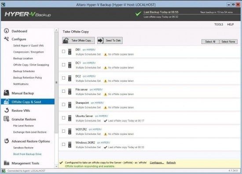Click the sidebar scrollbar thumb
The width and height of the screenshot is (242, 174).
(x=56, y=83)
